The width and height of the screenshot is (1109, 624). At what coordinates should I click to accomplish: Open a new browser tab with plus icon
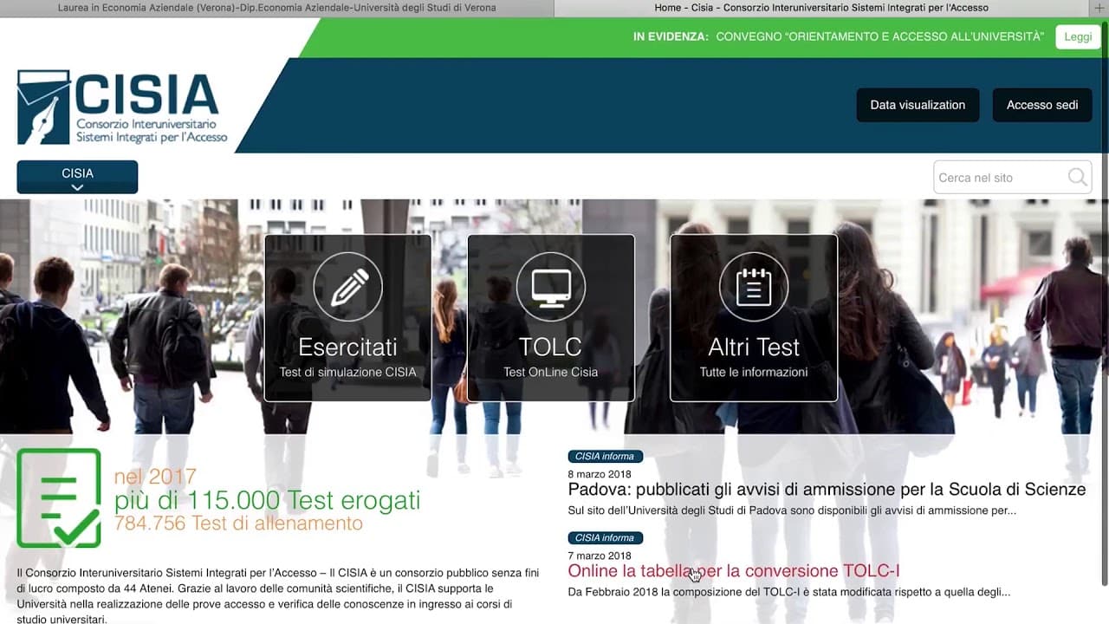(1099, 8)
